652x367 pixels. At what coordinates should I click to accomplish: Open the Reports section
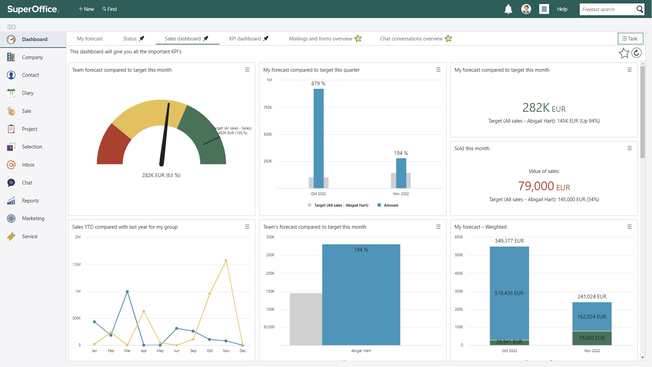click(x=31, y=200)
